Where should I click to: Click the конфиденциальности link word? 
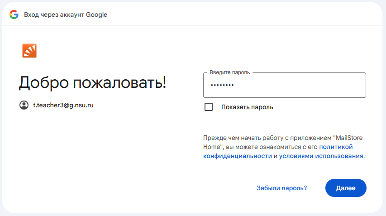pos(238,156)
